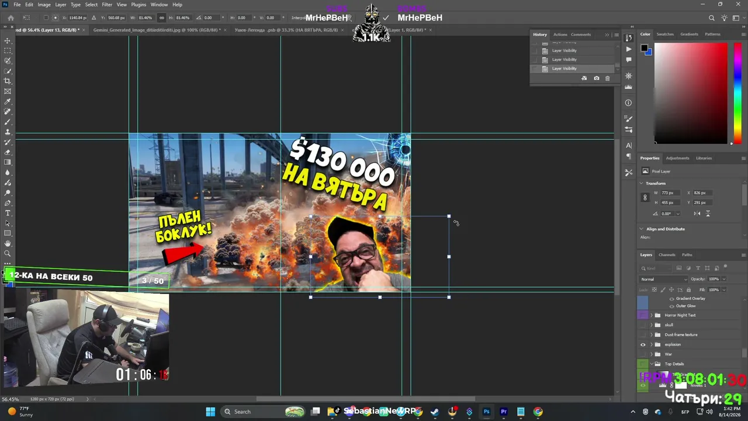The image size is (748, 421).
Task: Select the Rectangular Marquee tool
Action: 8,50
